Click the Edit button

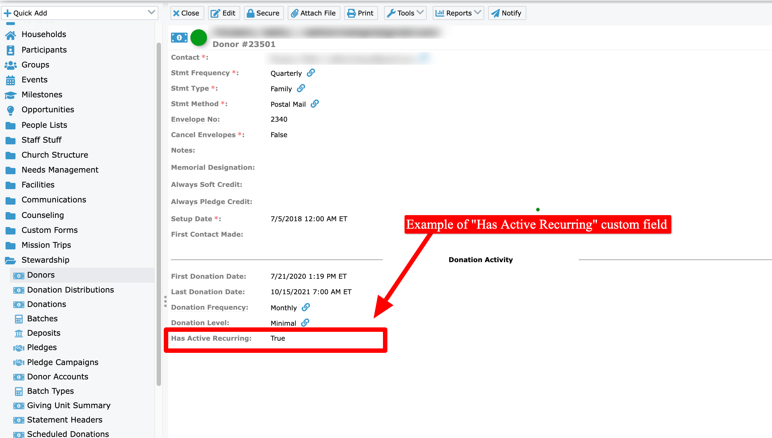point(224,13)
